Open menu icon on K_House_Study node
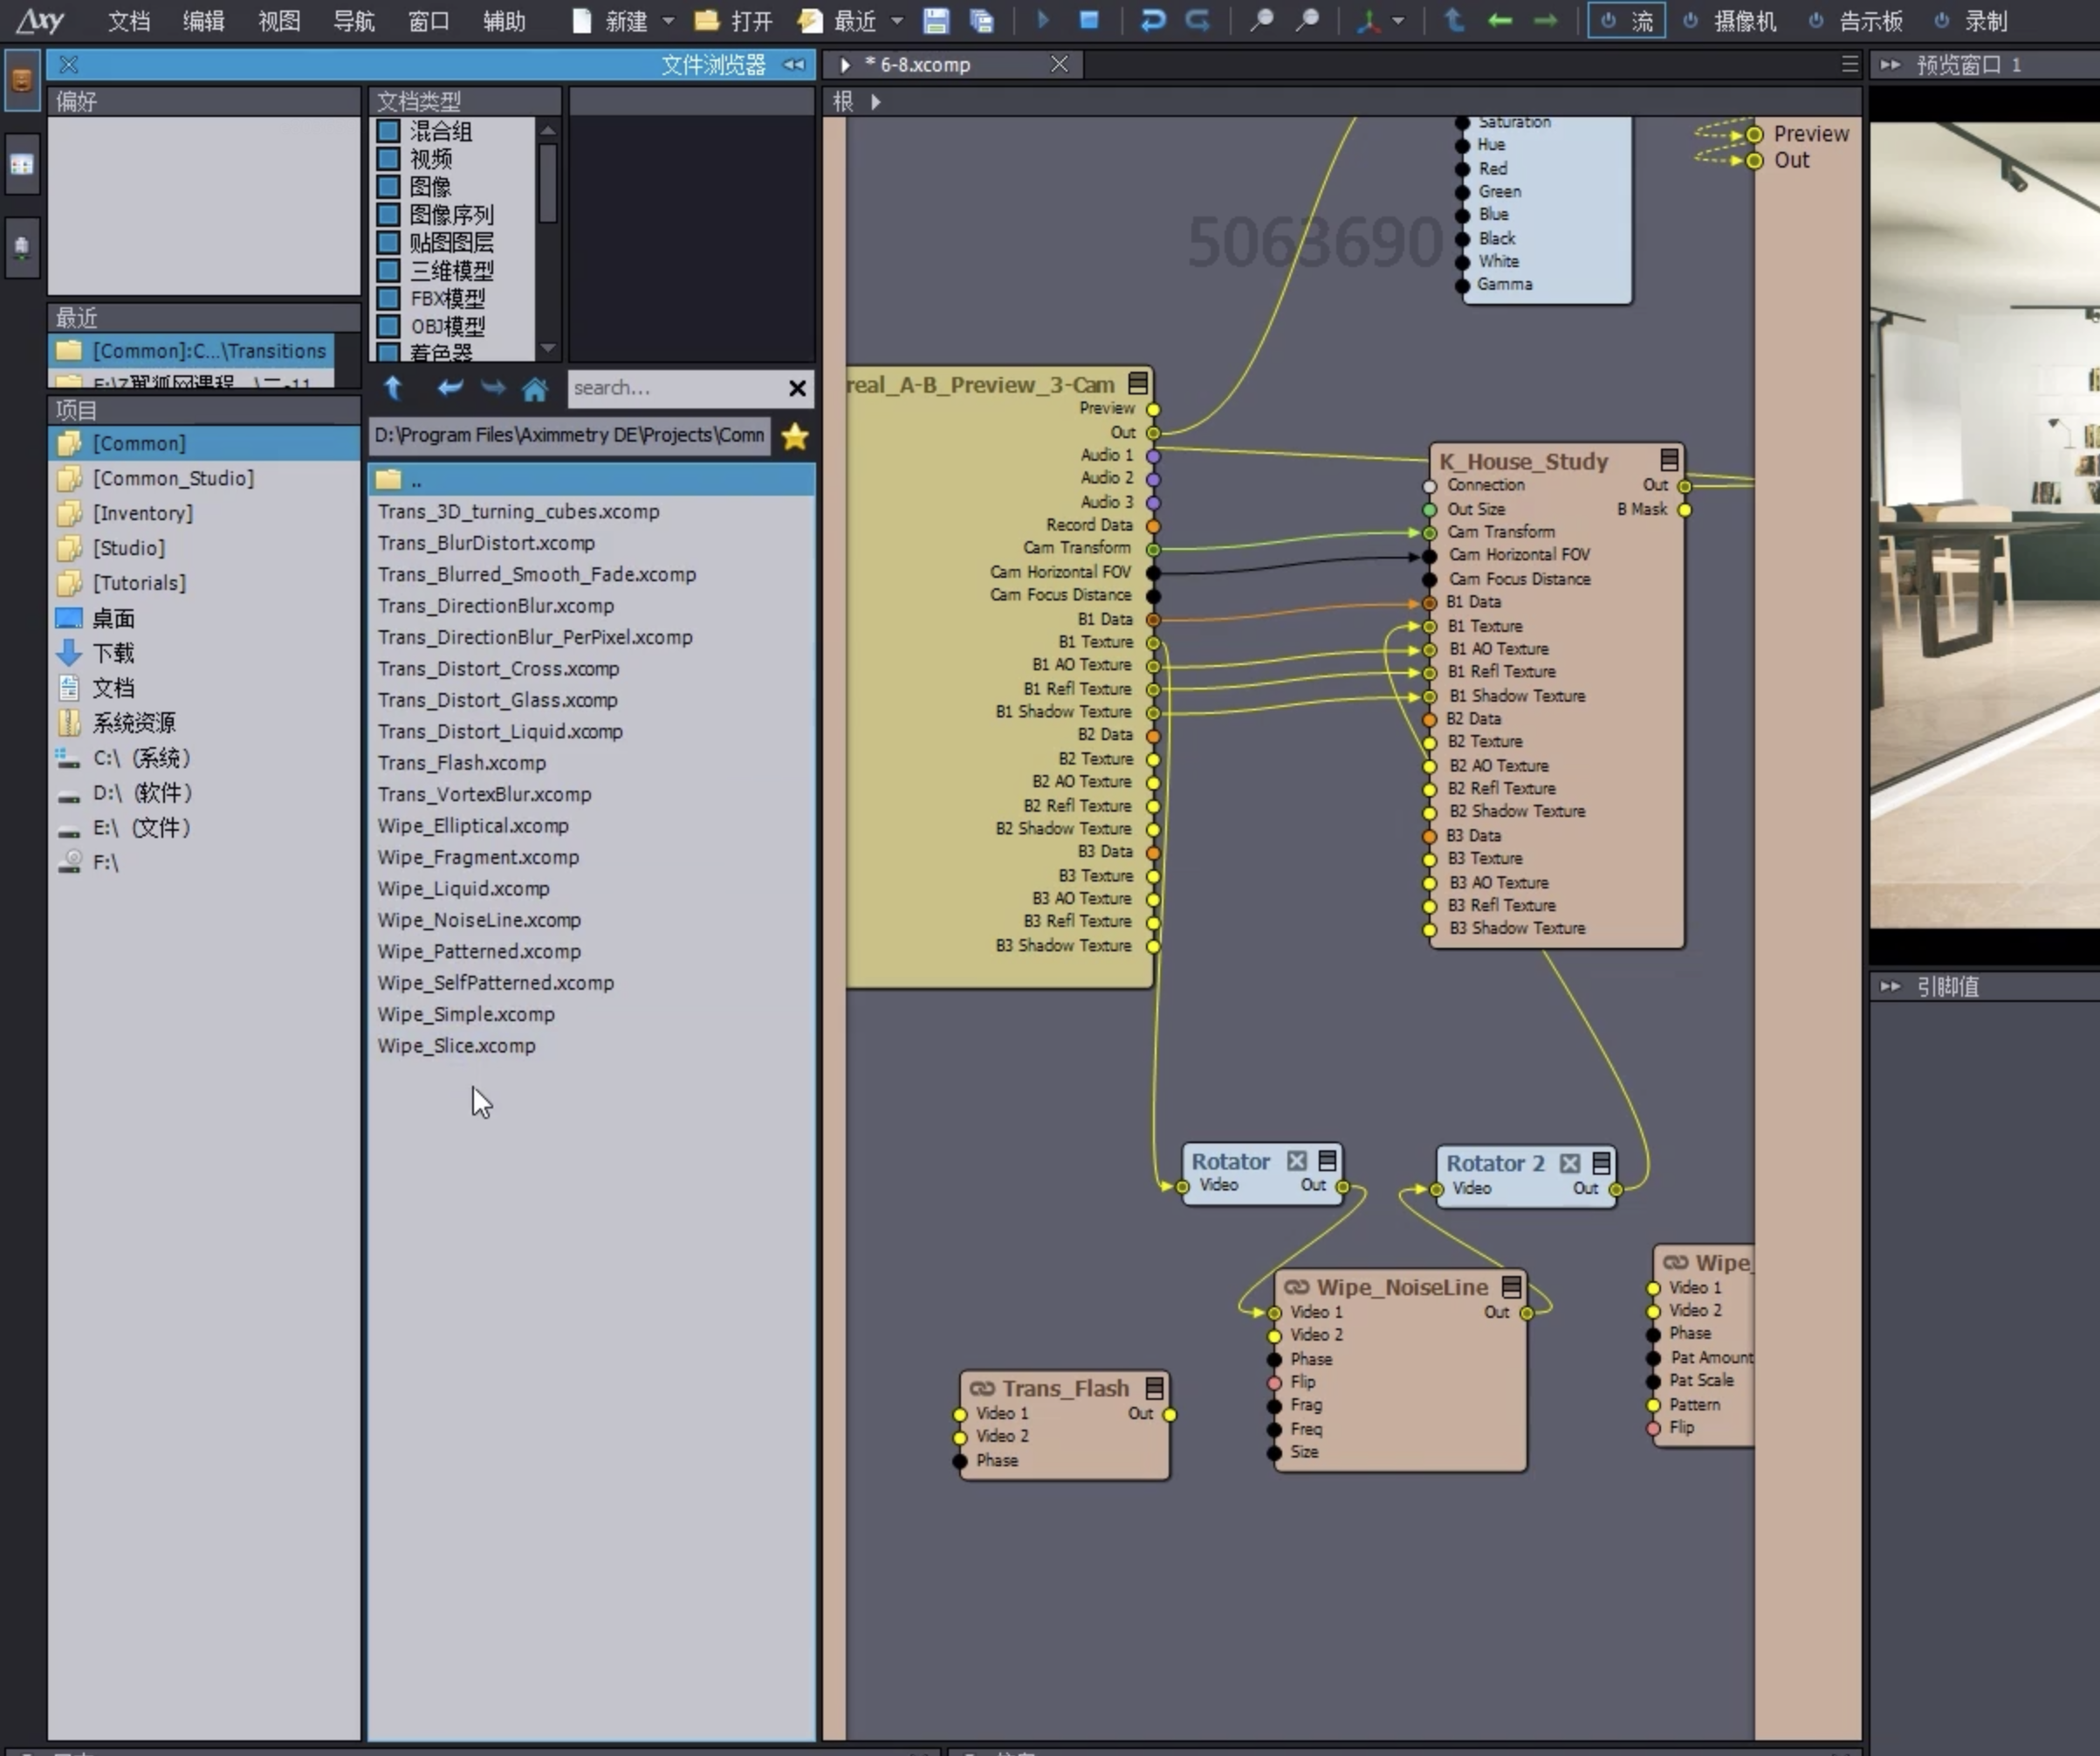The image size is (2100, 1756). 1669,460
